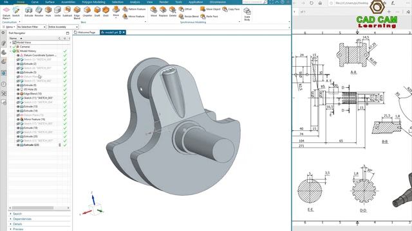Toggle visibility of Edge Blend (10)
This screenshot has width=412, height=231.
[18, 94]
